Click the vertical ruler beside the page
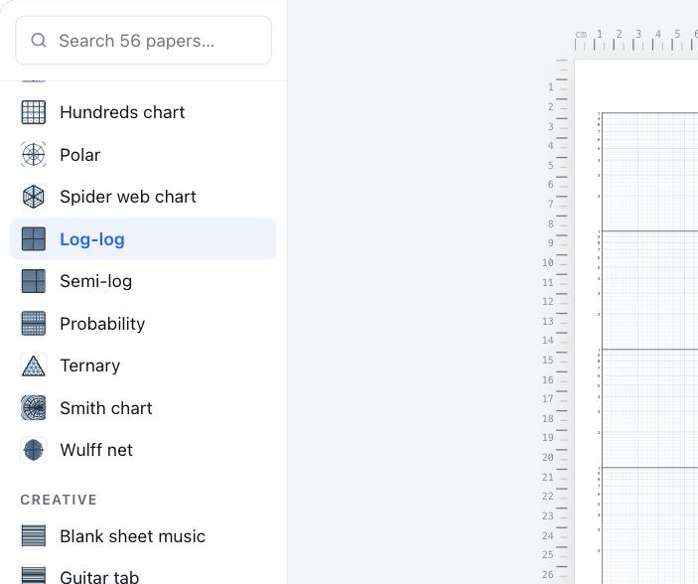 [556, 321]
